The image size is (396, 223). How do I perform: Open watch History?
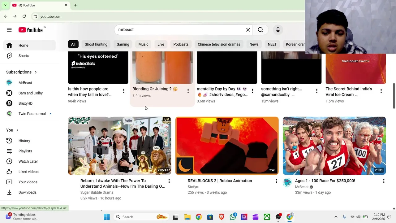tap(30, 141)
